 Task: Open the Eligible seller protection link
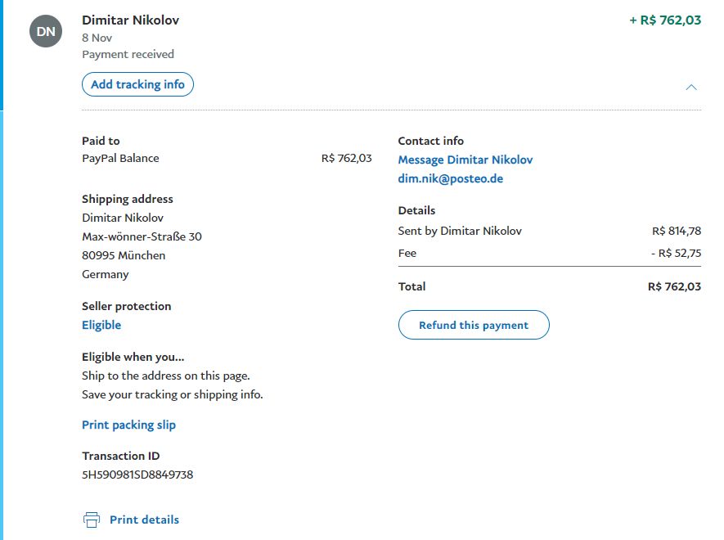(x=101, y=325)
